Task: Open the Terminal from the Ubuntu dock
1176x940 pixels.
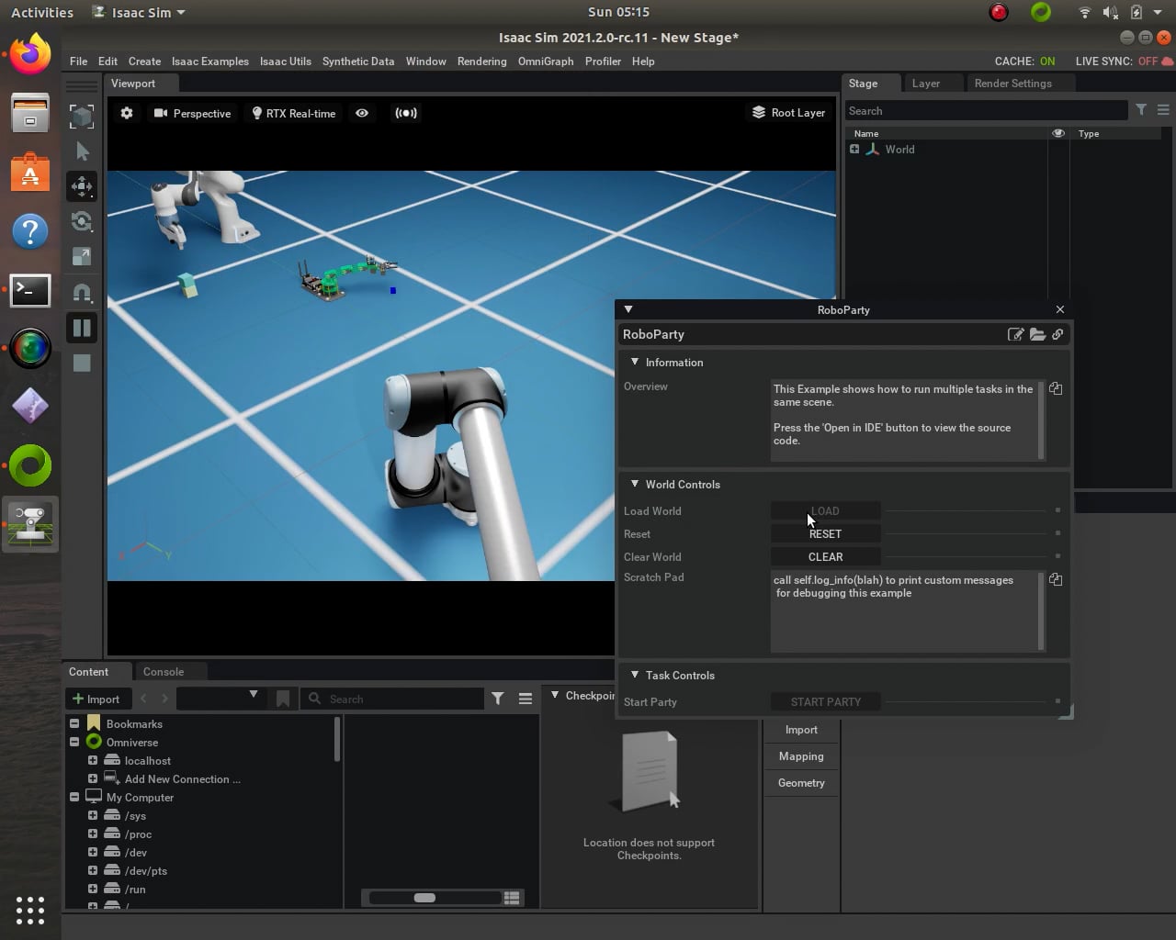Action: [30, 290]
